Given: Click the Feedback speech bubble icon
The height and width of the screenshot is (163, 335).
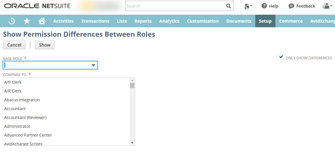Looking at the screenshot, I should coord(291,6).
